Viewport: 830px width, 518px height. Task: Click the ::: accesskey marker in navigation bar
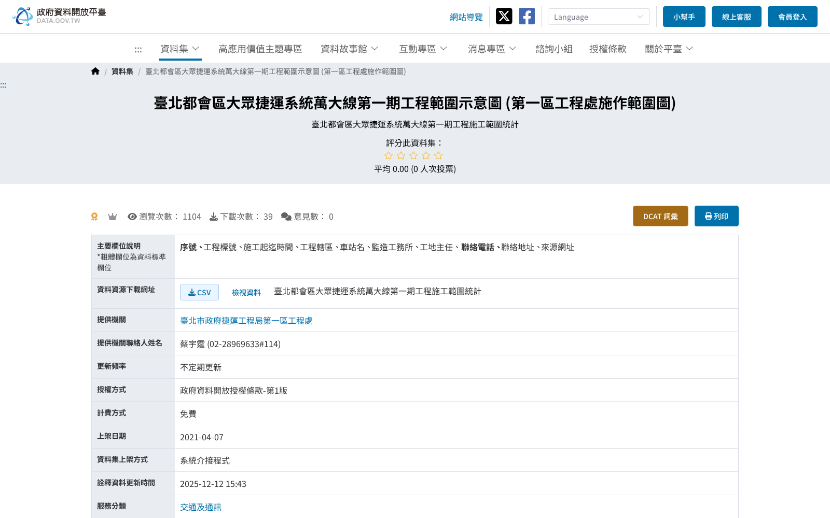click(138, 49)
